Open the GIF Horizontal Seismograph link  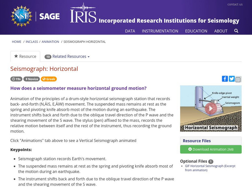coord(210,166)
